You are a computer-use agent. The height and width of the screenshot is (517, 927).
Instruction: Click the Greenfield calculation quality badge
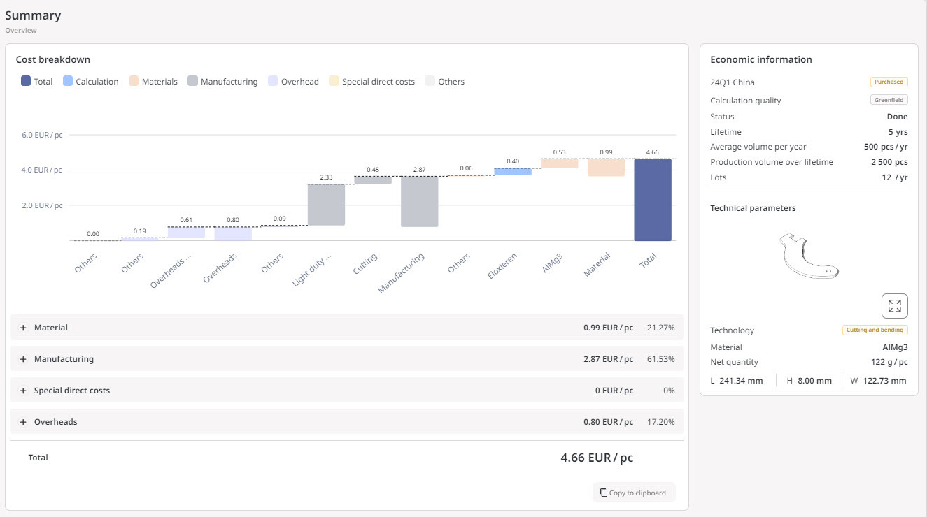click(889, 100)
